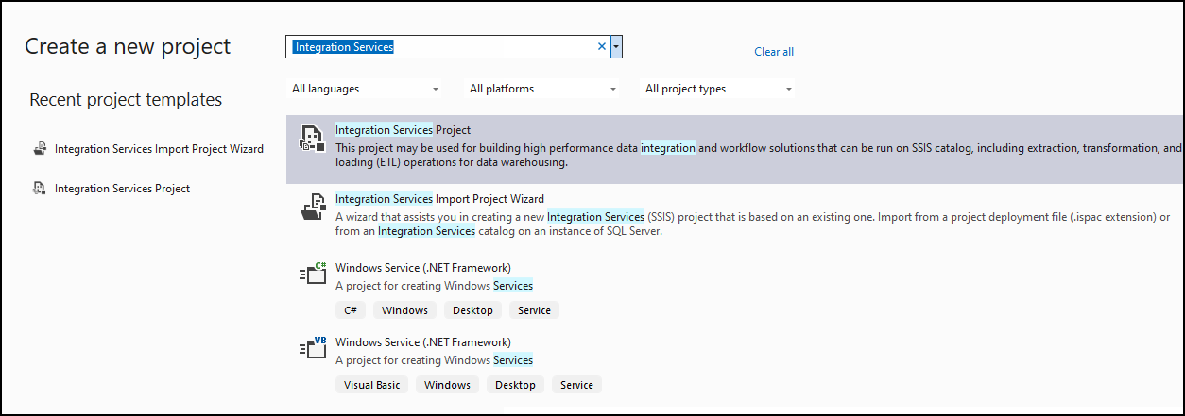Select the Visual Basic Windows Service template
This screenshot has height=416, width=1185.
click(x=735, y=363)
